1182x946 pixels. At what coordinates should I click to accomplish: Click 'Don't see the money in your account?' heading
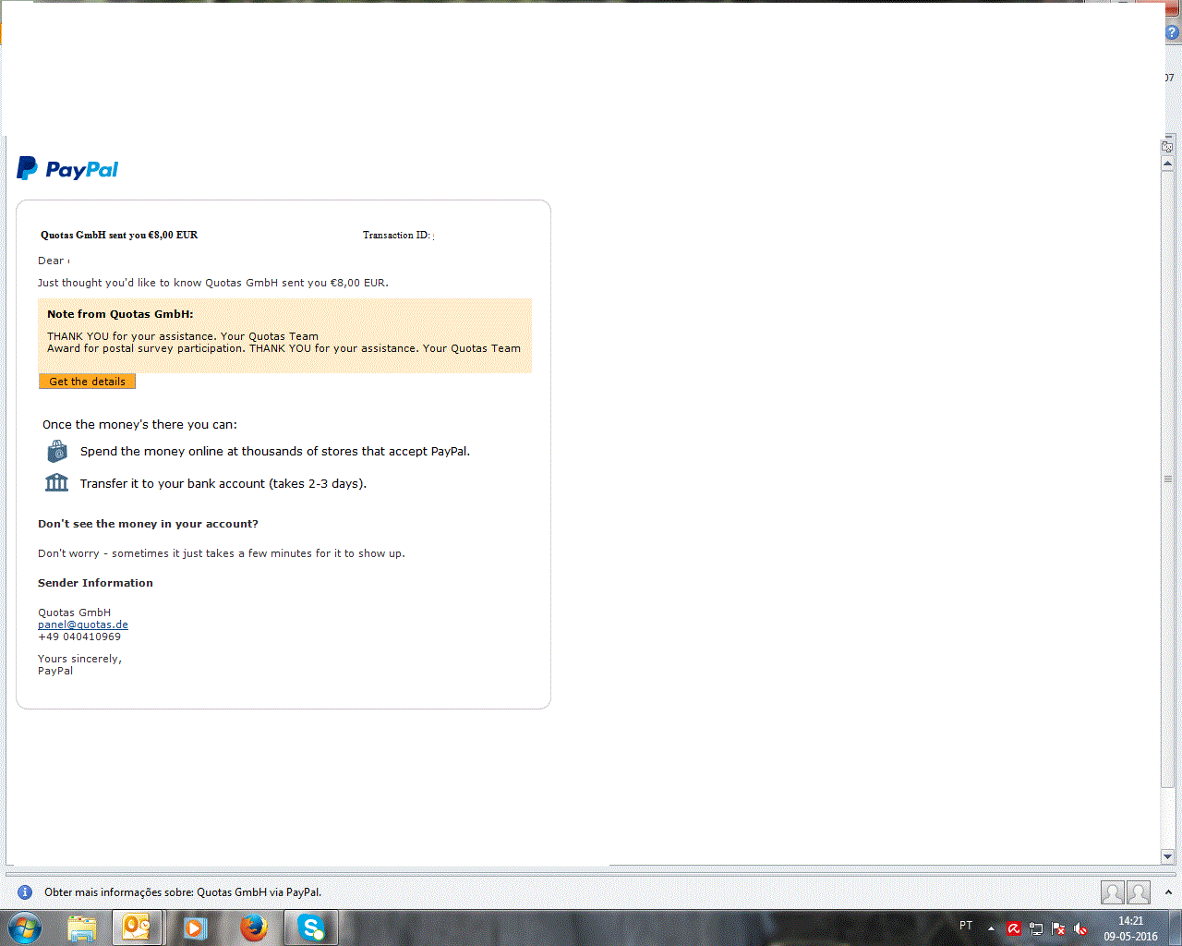point(148,524)
